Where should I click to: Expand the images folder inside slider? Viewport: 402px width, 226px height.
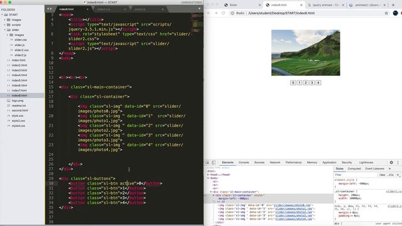click(x=8, y=35)
